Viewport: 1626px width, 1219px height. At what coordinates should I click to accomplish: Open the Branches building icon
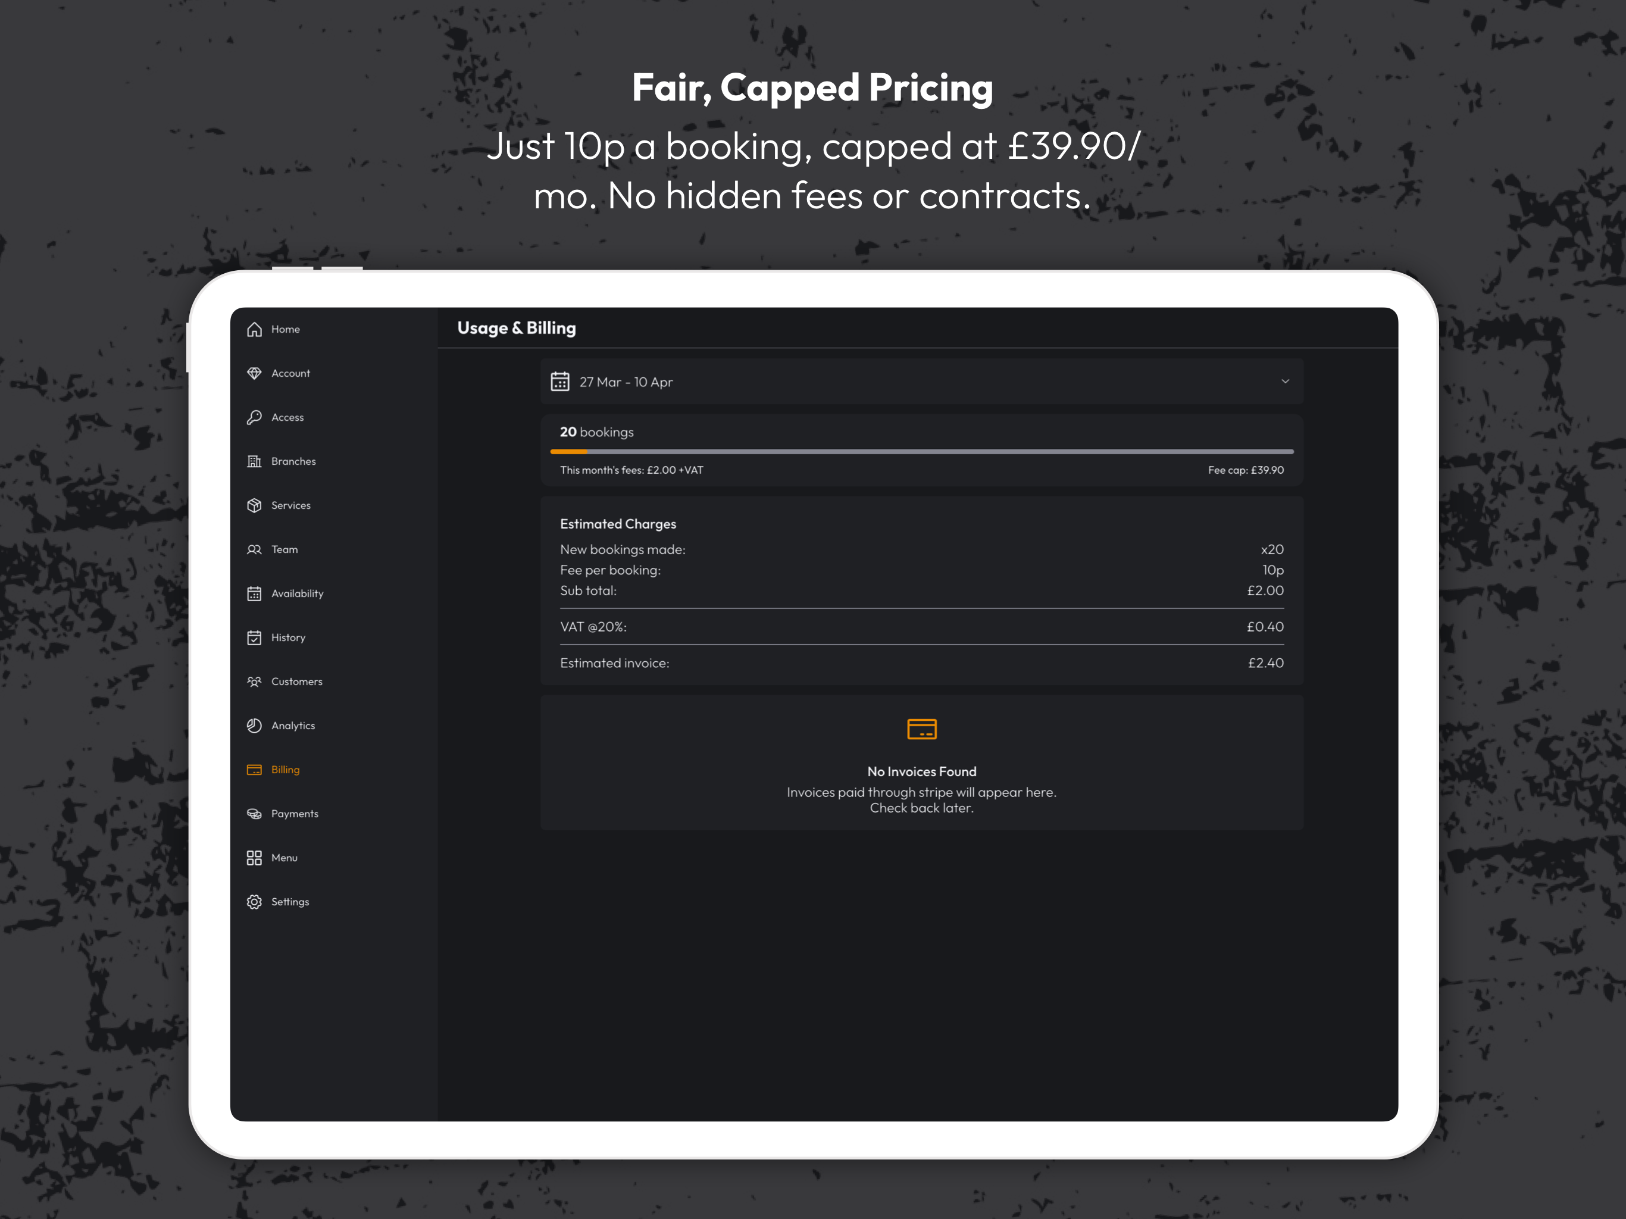point(254,462)
